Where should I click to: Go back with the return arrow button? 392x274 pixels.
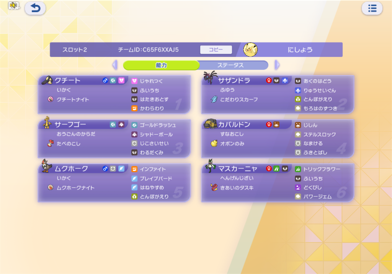(35, 8)
